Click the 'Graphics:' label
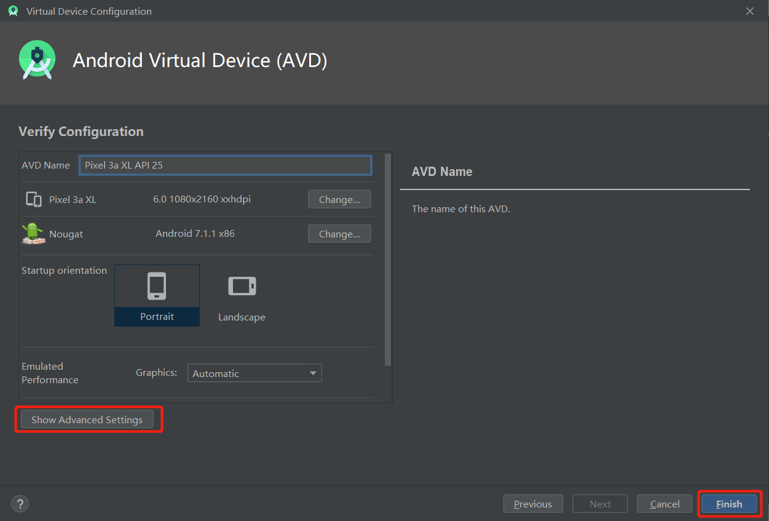The image size is (769, 521). click(157, 373)
